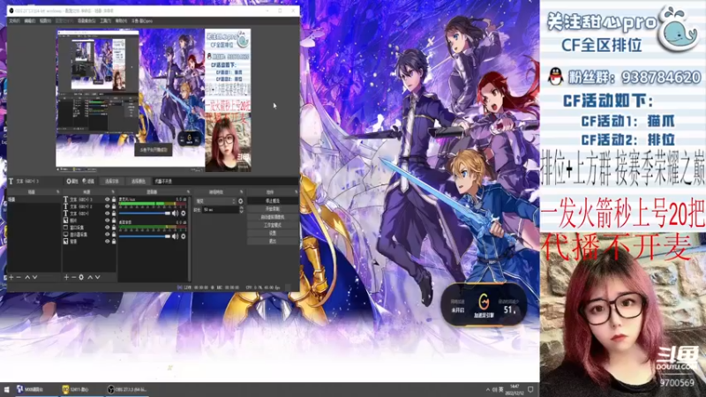Viewport: 706px width, 397px height.
Task: Mute the 麦克风/Aux channel speaker icon
Action: pyautogui.click(x=175, y=213)
